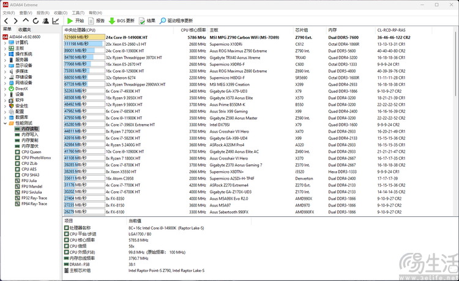Switch to the 收藏夹 favorites tab

(24, 29)
